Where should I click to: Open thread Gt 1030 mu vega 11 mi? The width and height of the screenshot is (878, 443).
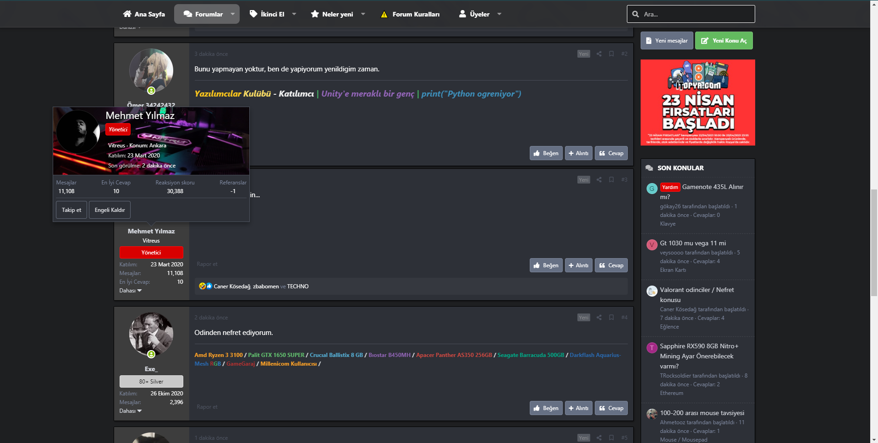click(x=693, y=243)
